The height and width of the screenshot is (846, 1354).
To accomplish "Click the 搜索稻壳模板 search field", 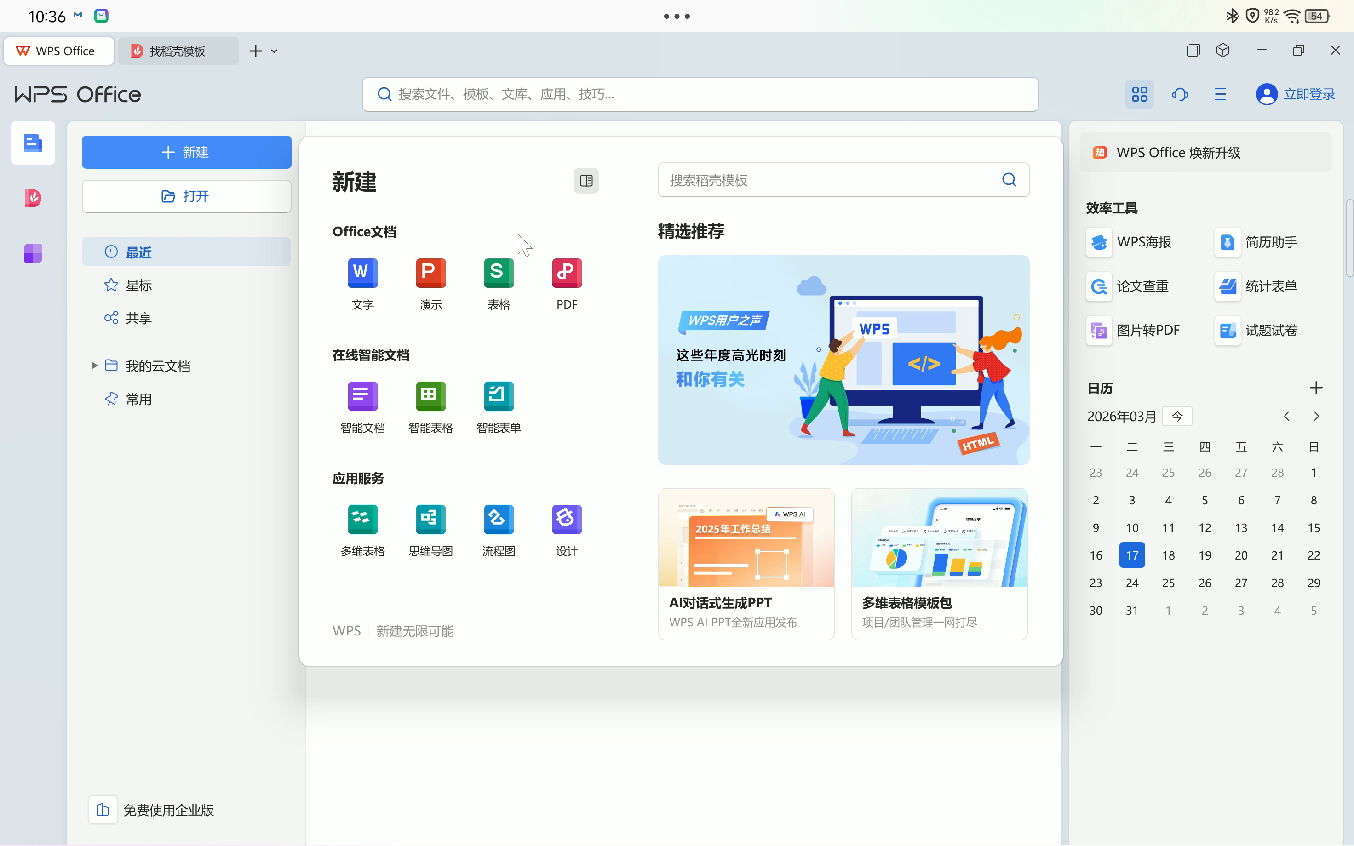I will point(828,180).
